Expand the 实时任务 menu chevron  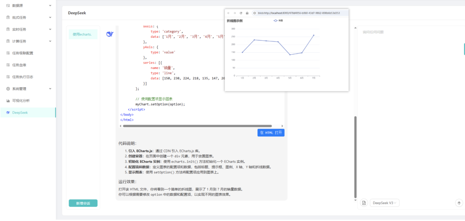point(50,29)
